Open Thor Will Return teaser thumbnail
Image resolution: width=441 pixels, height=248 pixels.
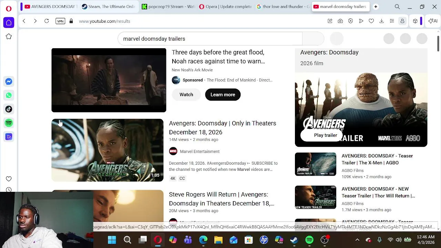pos(316,197)
